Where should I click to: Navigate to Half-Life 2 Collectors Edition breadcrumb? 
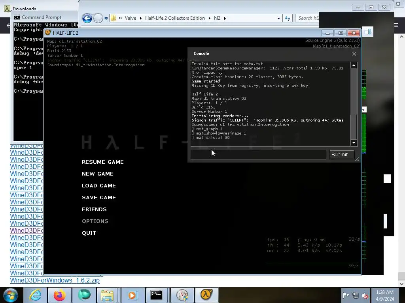point(175,18)
